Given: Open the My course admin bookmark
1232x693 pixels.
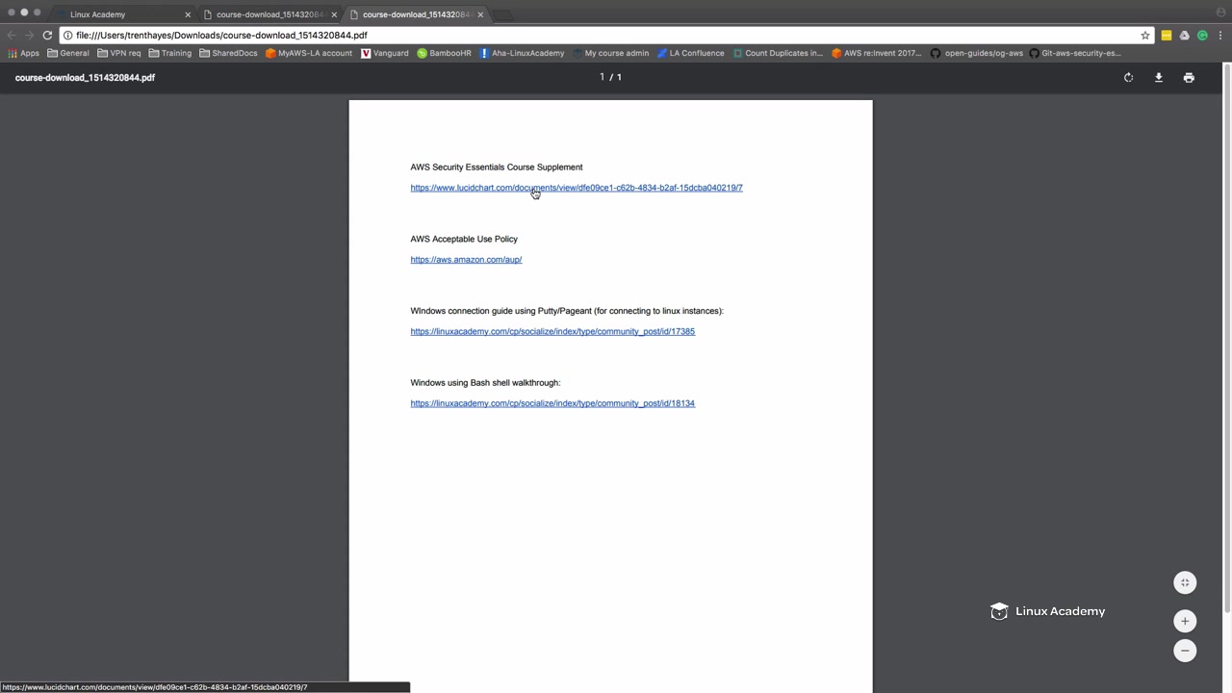Looking at the screenshot, I should point(610,53).
